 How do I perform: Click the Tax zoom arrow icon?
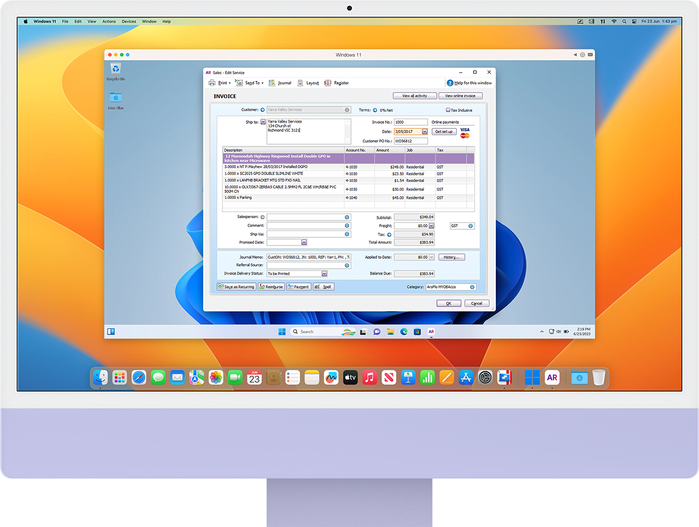tap(390, 234)
